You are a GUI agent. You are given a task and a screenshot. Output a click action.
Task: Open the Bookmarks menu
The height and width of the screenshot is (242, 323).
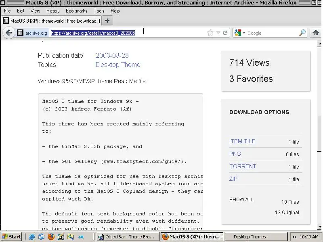(x=76, y=11)
